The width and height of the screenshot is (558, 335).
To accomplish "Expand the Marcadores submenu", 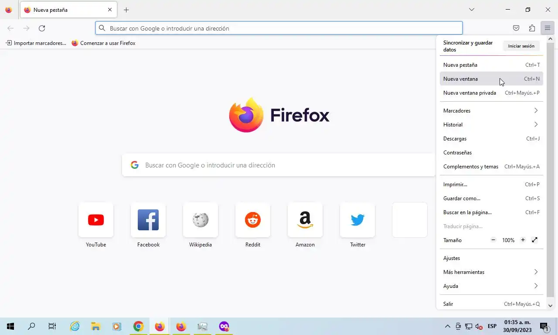I will (x=491, y=111).
